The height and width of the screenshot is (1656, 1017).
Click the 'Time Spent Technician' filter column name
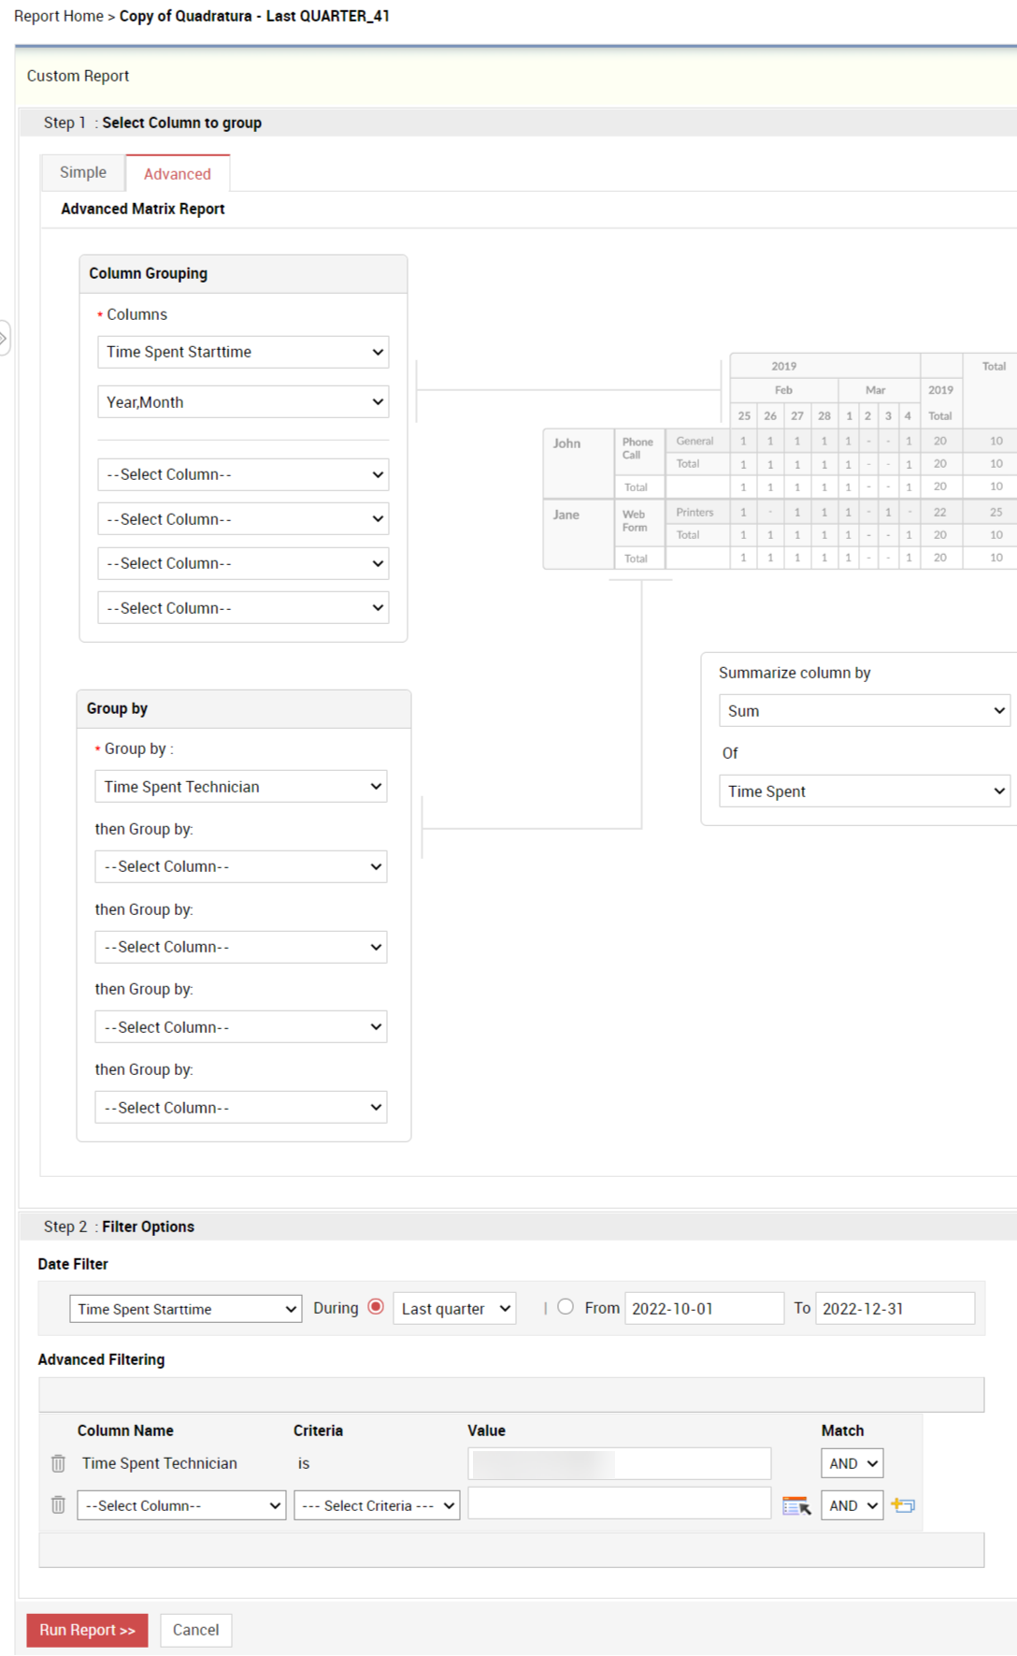coord(160,1463)
